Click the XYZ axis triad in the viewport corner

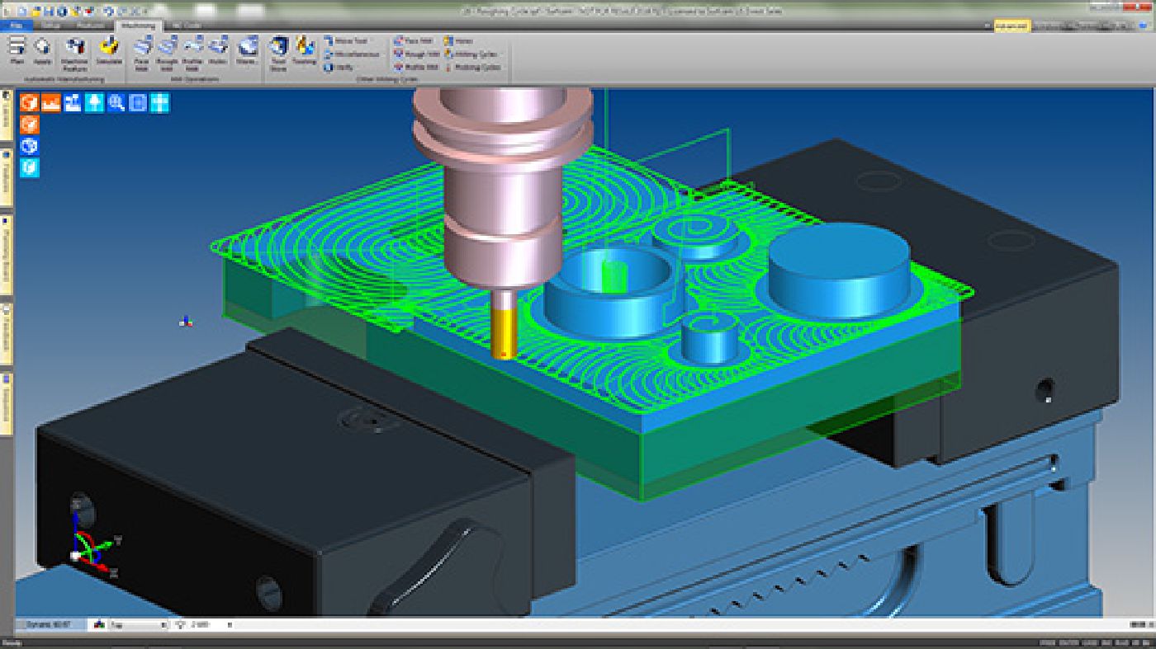89,546
